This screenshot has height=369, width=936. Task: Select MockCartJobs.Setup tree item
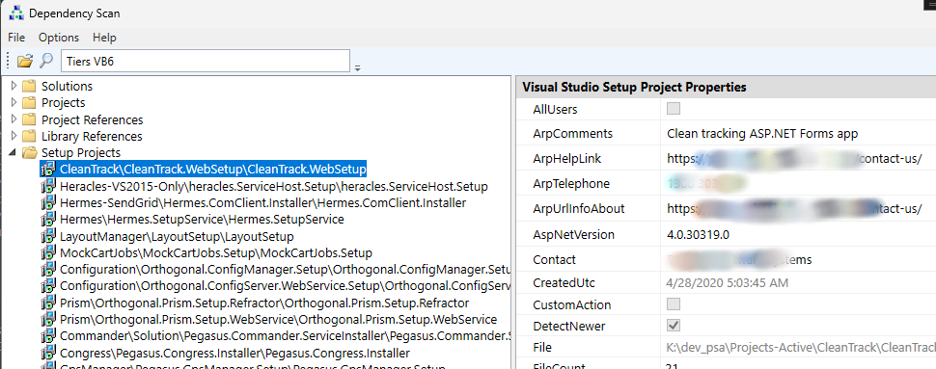point(216,252)
